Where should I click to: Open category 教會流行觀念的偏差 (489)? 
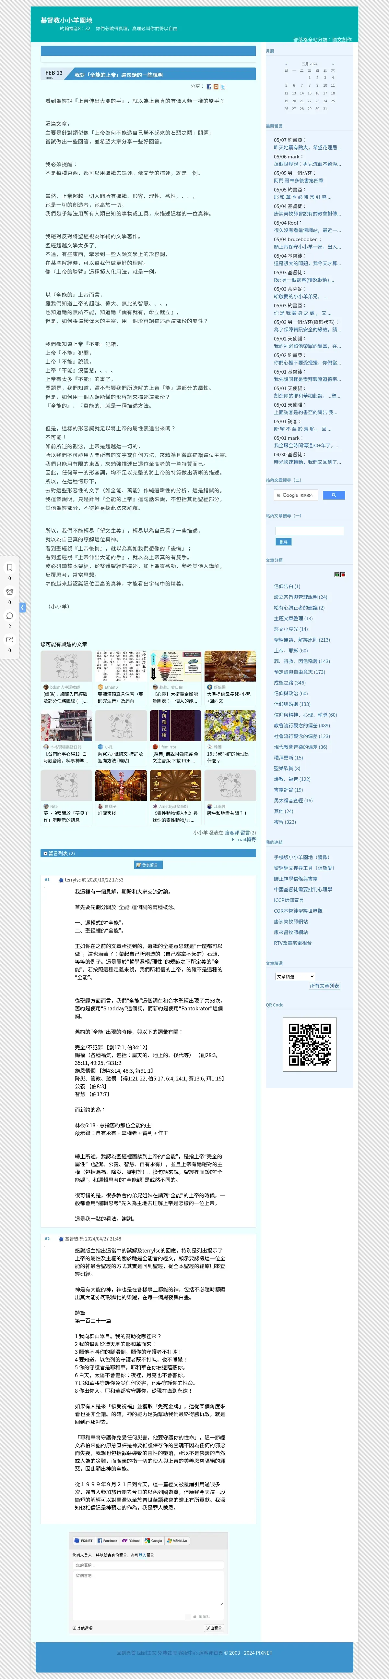click(x=302, y=725)
